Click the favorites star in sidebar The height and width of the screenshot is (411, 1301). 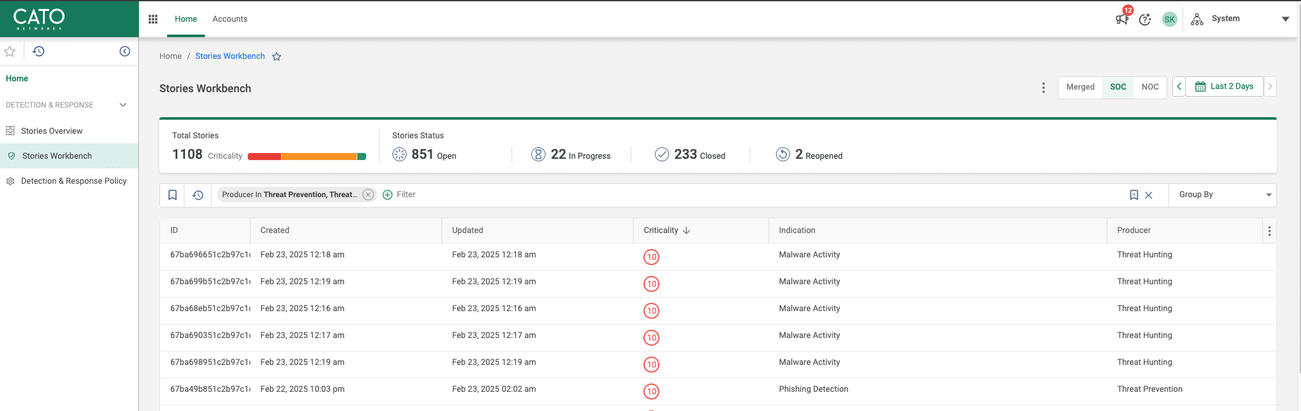pos(10,51)
